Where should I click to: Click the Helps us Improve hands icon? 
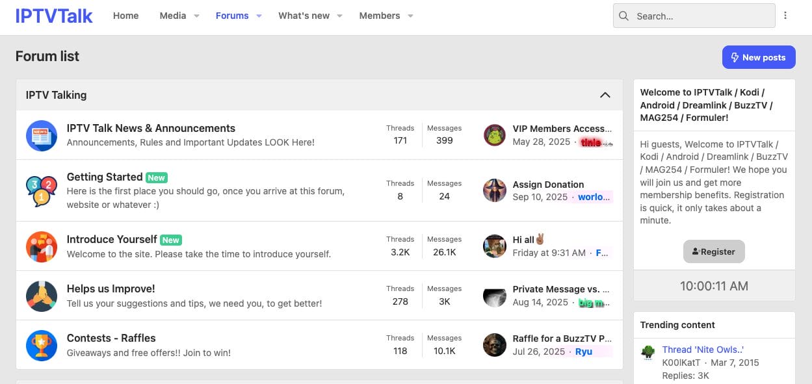coord(42,296)
